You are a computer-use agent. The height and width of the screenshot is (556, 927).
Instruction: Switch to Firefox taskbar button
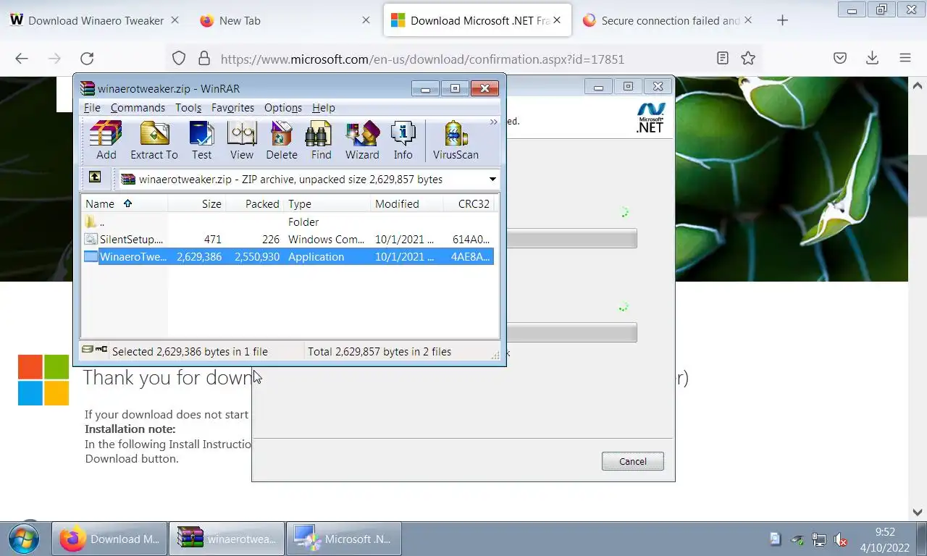pos(109,539)
